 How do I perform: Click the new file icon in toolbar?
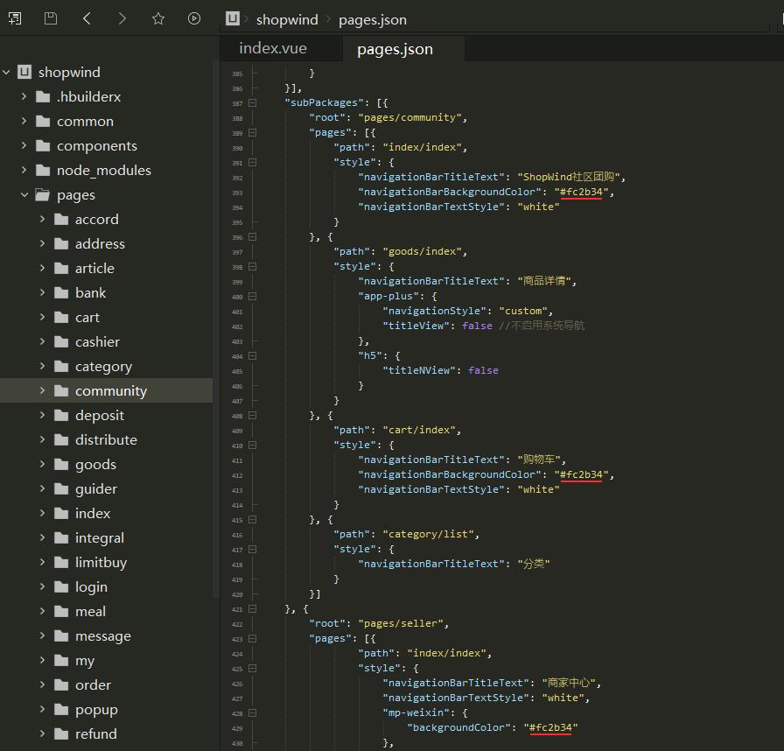point(15,18)
